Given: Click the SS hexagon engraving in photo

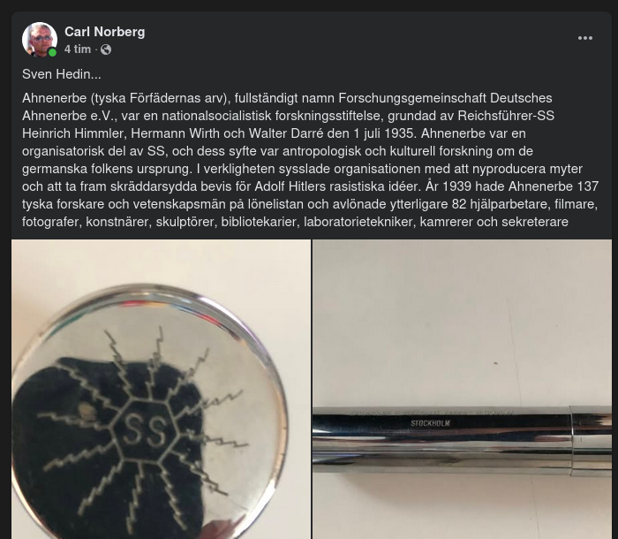Looking at the screenshot, I should pos(145,430).
